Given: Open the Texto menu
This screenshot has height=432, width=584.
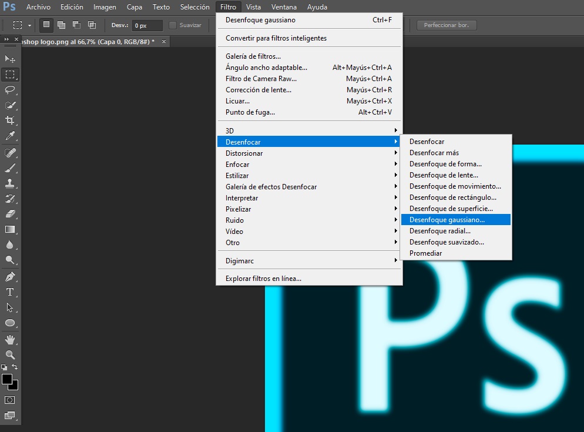Looking at the screenshot, I should point(161,6).
